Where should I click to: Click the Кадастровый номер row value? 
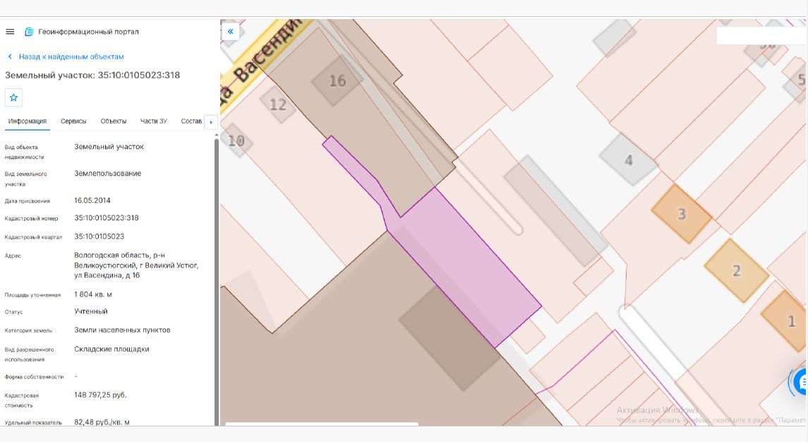click(x=107, y=217)
